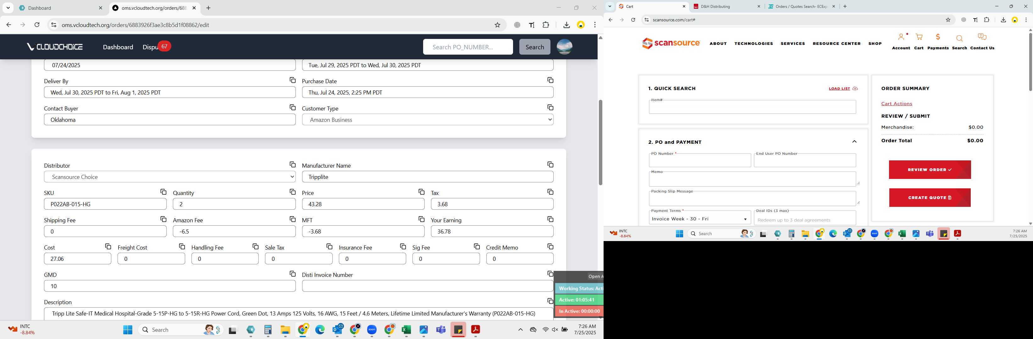The image size is (1033, 339).
Task: Copy the Shipping Fee value
Action: coord(163,219)
